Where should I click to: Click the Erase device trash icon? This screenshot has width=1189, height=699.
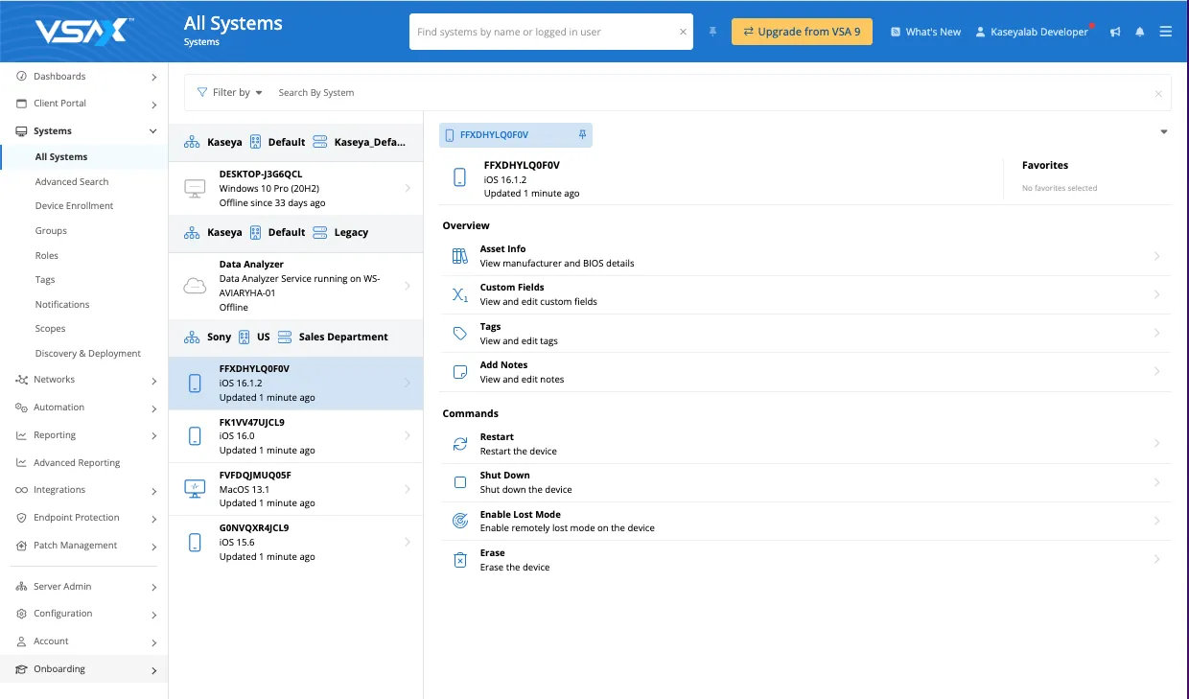pos(460,560)
